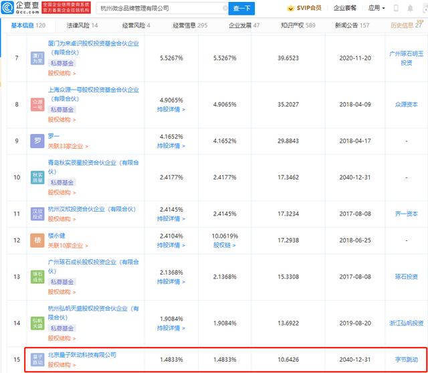The image size is (428, 373).
Task: Select the 39.6523 amount cell
Action: (288, 58)
